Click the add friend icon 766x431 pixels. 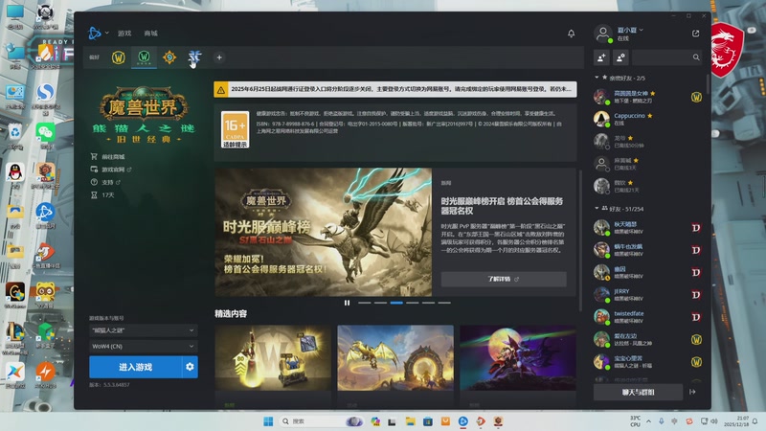[601, 57]
